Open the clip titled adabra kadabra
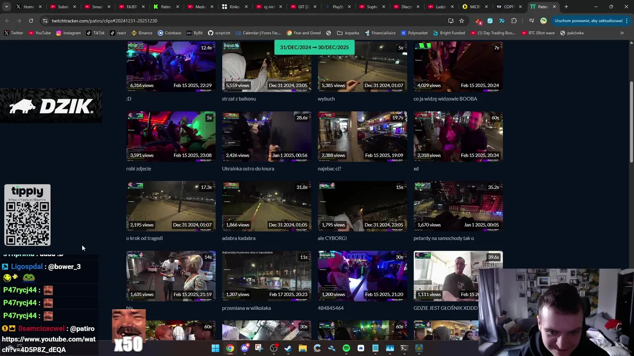The height and width of the screenshot is (356, 634). coord(266,206)
